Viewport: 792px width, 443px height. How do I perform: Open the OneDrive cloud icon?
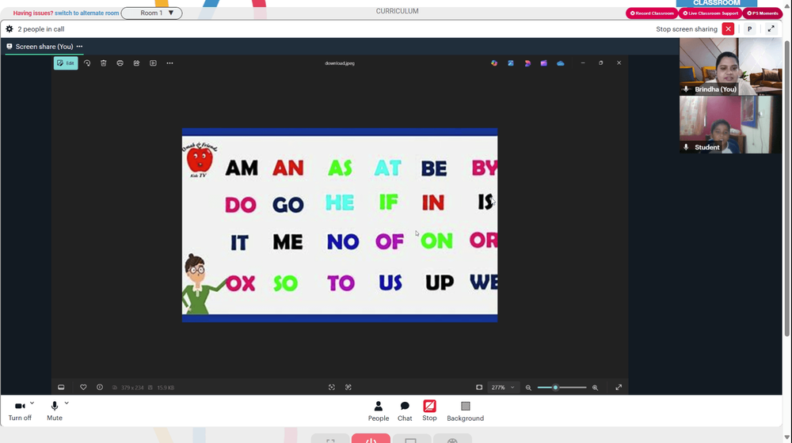coord(560,63)
